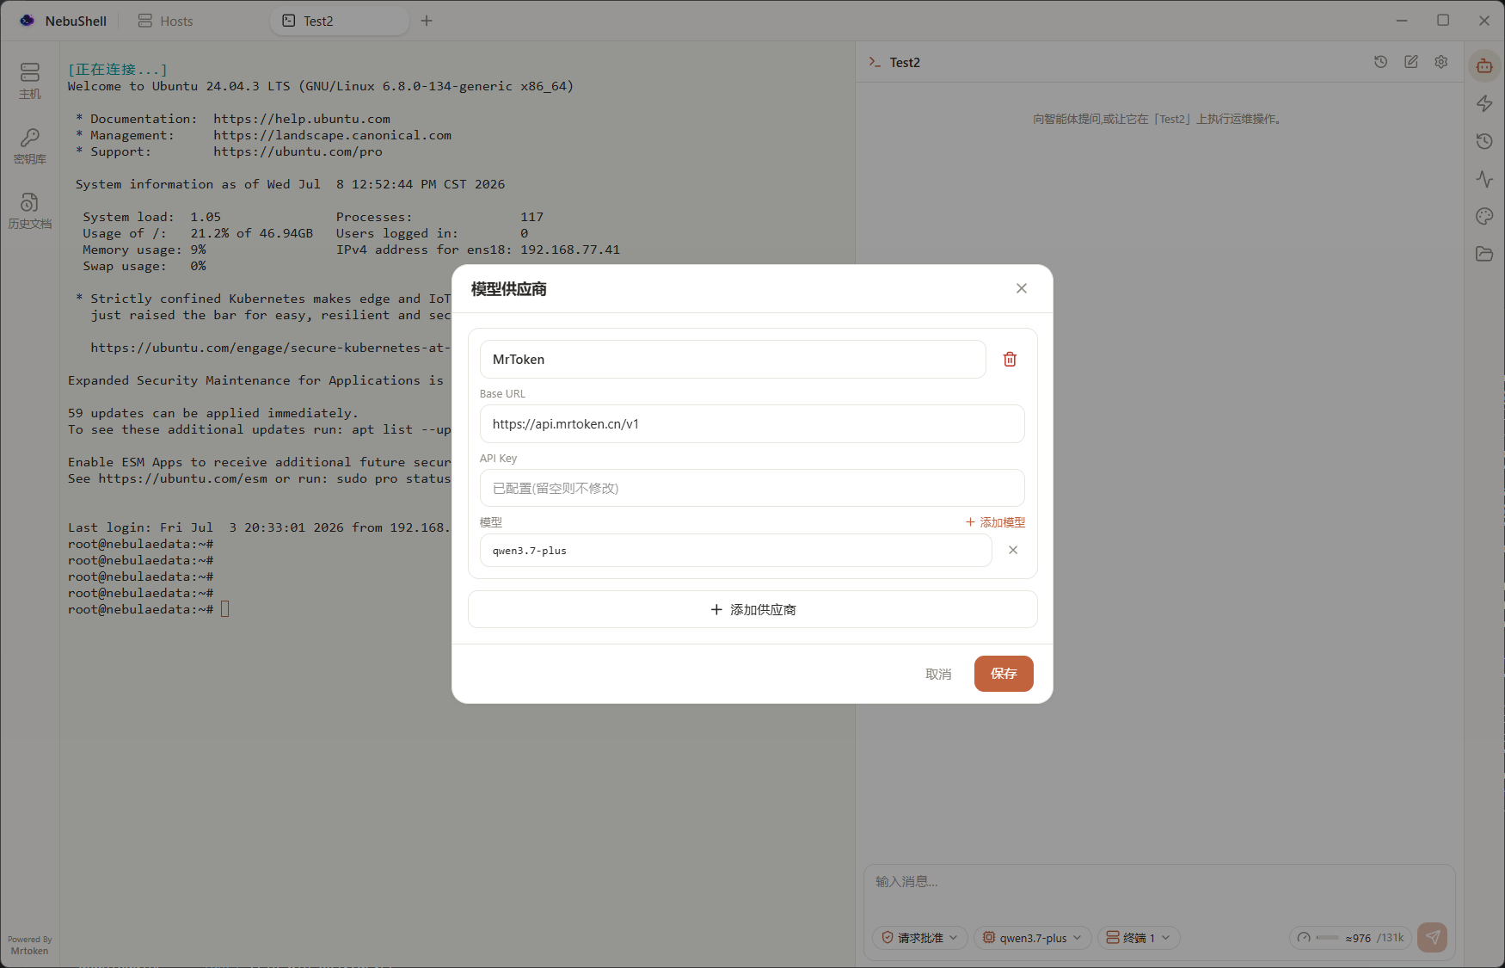Open the activity monitor pulse icon
This screenshot has width=1505, height=968.
point(1484,179)
